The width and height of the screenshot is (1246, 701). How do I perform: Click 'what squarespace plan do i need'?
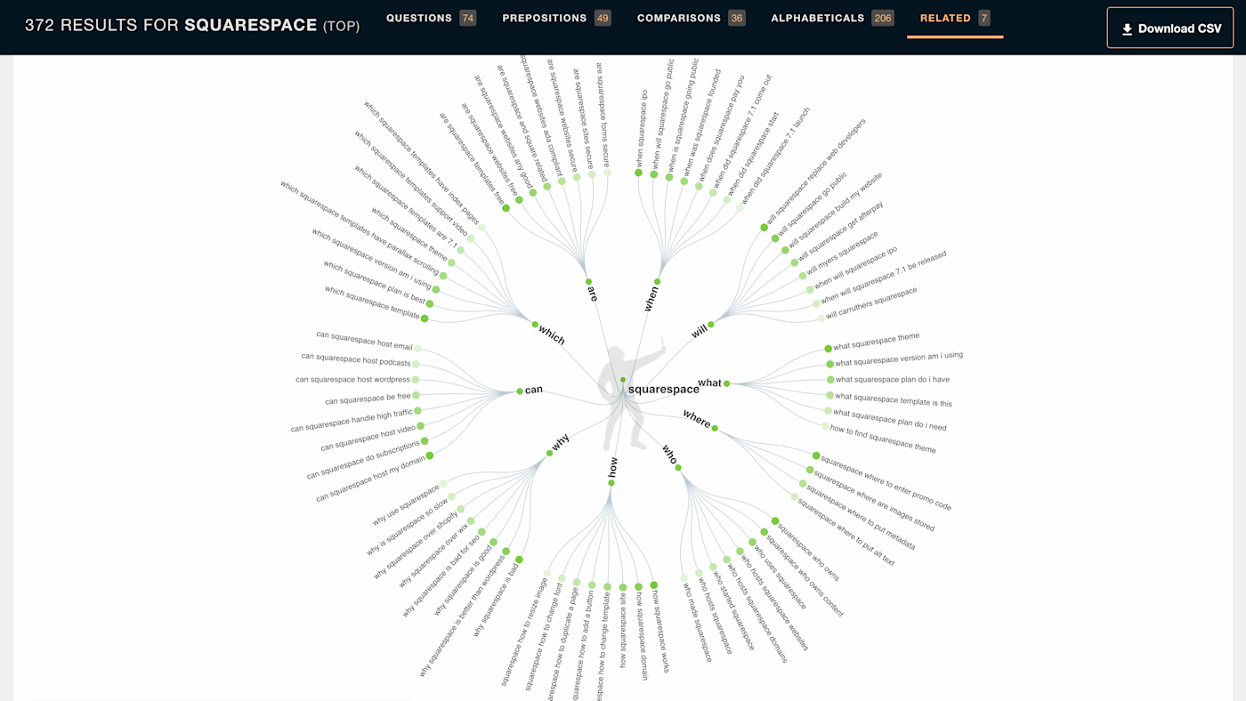pos(890,421)
